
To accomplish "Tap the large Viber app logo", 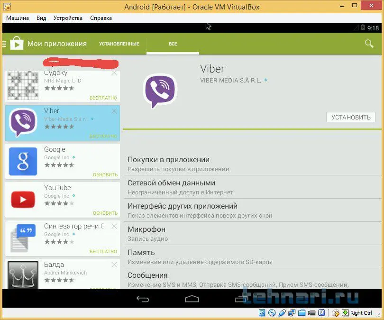I will 160,91.
